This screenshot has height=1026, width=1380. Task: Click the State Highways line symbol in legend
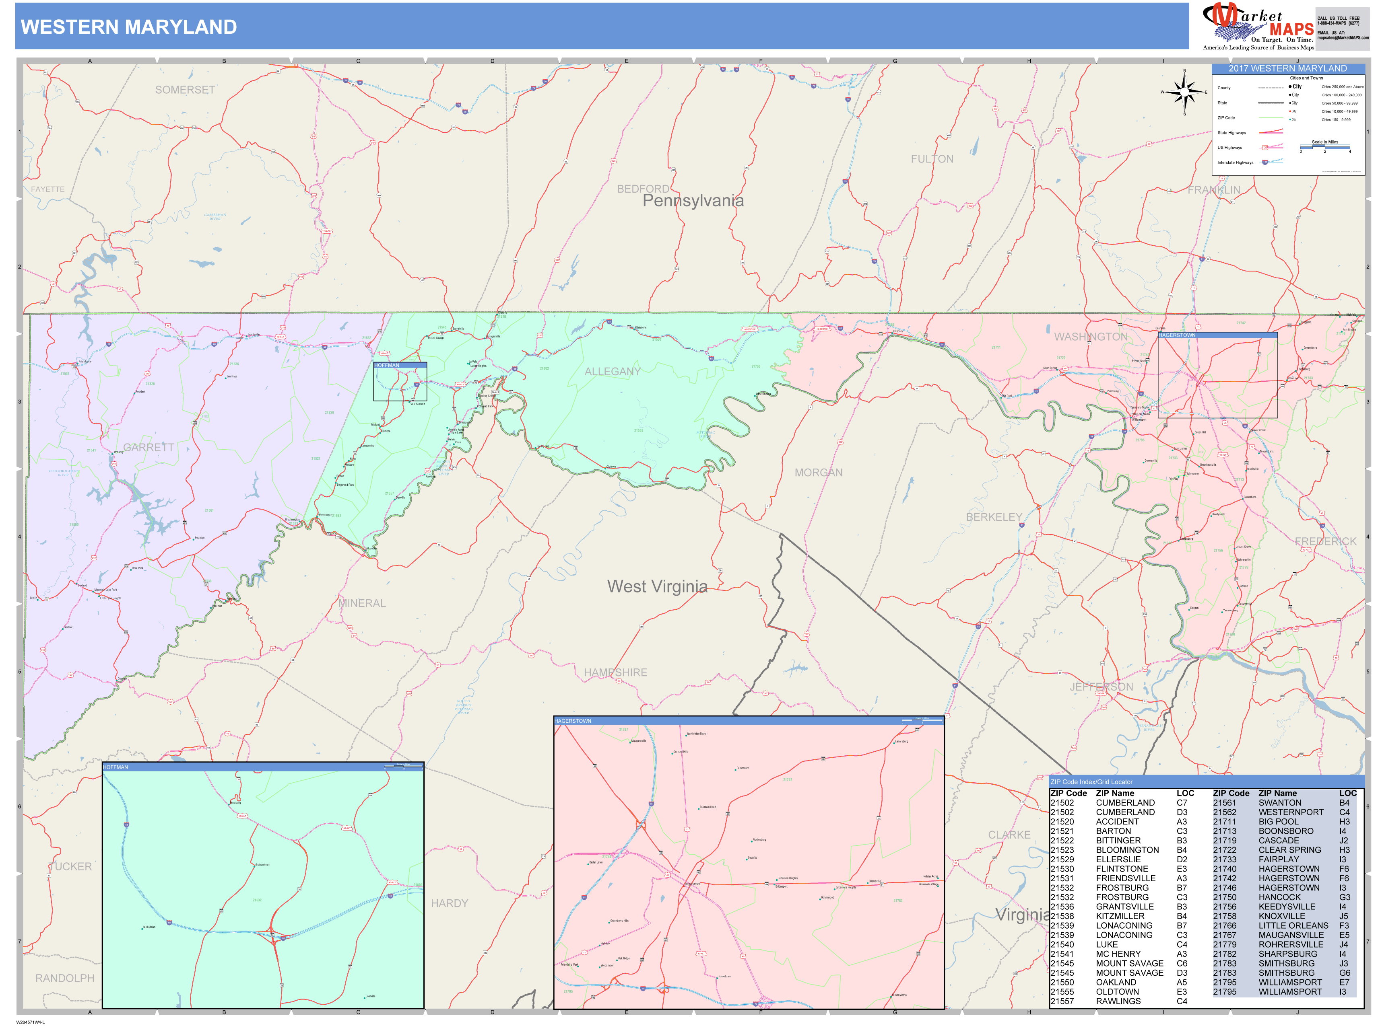tap(1271, 133)
